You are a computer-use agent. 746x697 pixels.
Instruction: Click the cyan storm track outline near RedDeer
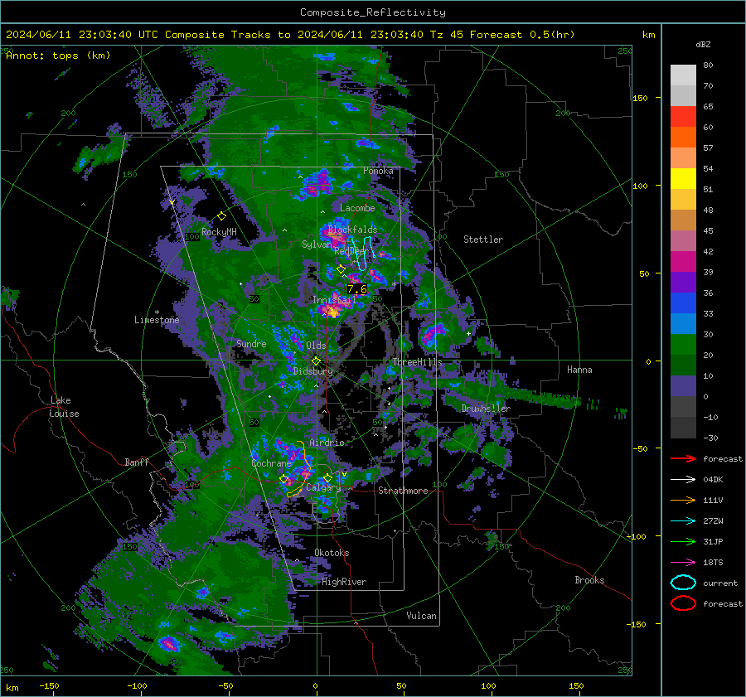pyautogui.click(x=364, y=254)
